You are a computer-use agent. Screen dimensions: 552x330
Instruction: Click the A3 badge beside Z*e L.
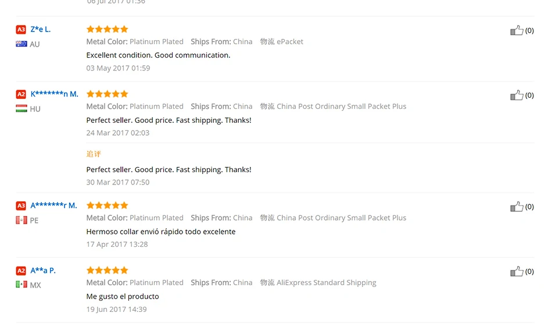[x=21, y=29]
